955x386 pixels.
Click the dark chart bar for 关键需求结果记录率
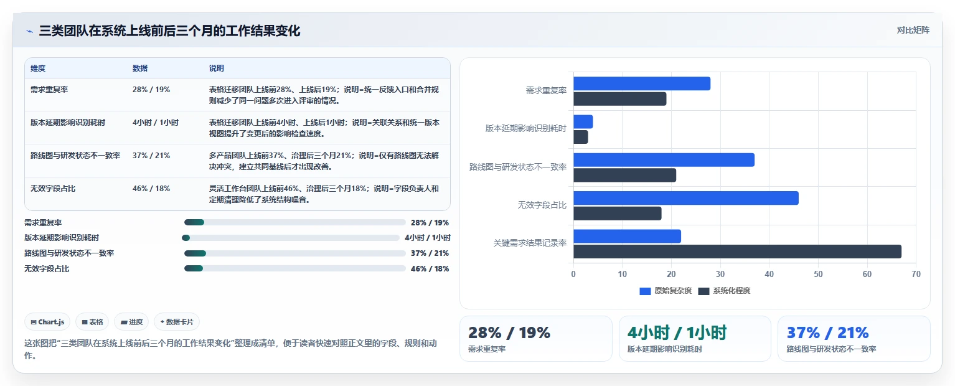point(737,252)
